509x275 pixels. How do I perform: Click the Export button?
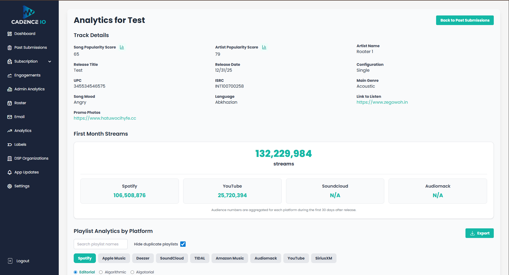pyautogui.click(x=480, y=233)
